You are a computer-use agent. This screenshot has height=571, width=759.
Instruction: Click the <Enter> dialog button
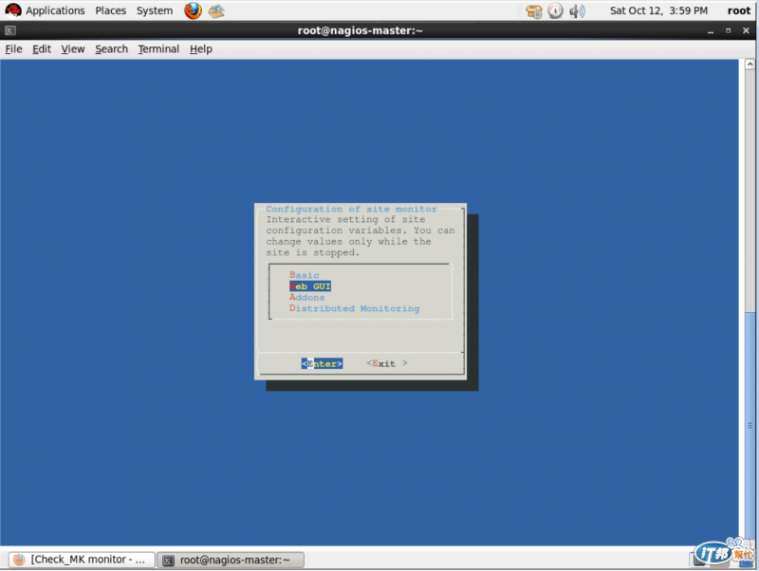tap(322, 363)
